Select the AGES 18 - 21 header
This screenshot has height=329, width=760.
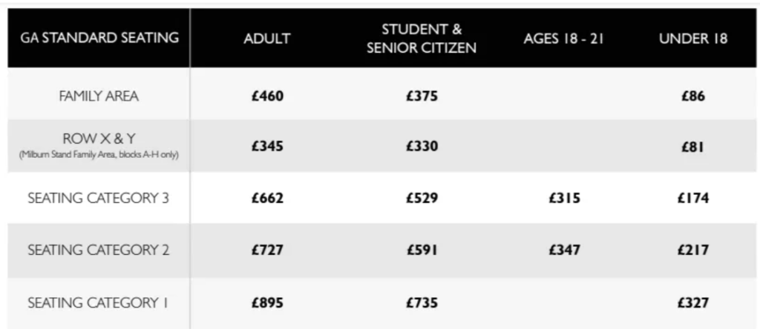click(564, 39)
